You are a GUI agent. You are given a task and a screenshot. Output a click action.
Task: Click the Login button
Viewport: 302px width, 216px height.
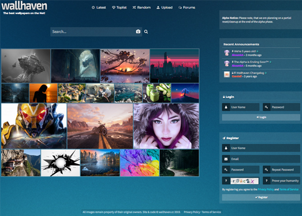[x=261, y=118]
